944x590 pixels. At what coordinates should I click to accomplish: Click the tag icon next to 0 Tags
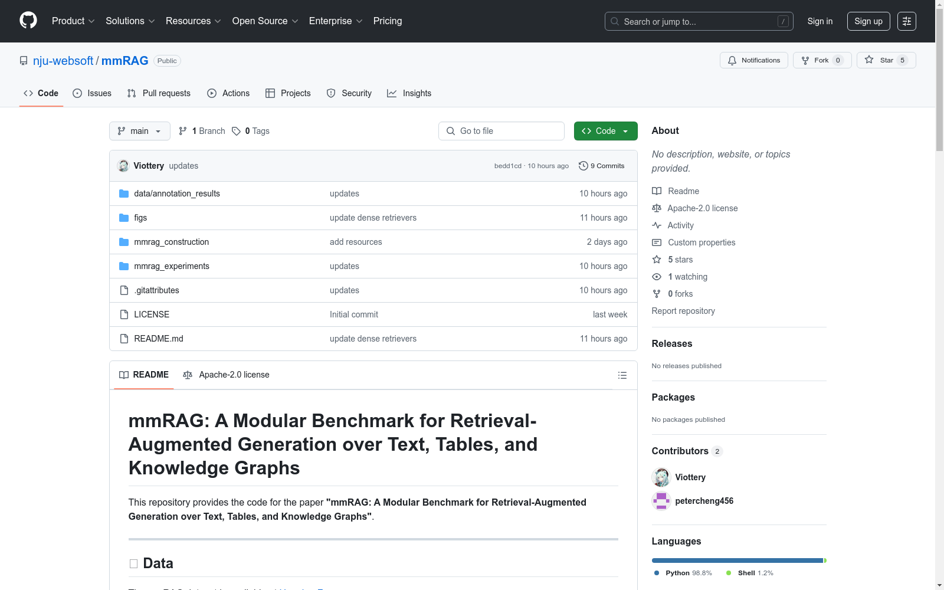click(x=236, y=131)
